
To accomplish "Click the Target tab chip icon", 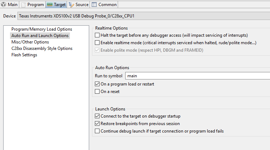I will (50, 5).
